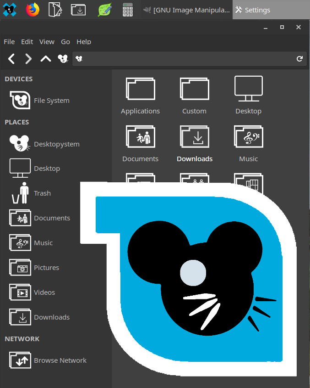Viewport: 310px width, 388px height.
Task: Launch the calculator from the panel
Action: click(x=128, y=10)
